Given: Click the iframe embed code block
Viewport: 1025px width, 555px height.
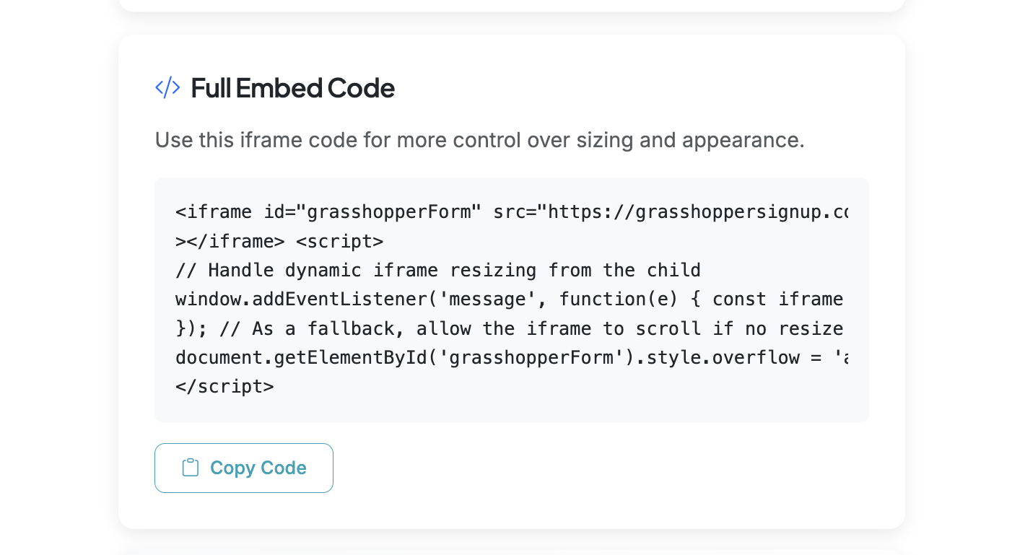Looking at the screenshot, I should click(511, 299).
